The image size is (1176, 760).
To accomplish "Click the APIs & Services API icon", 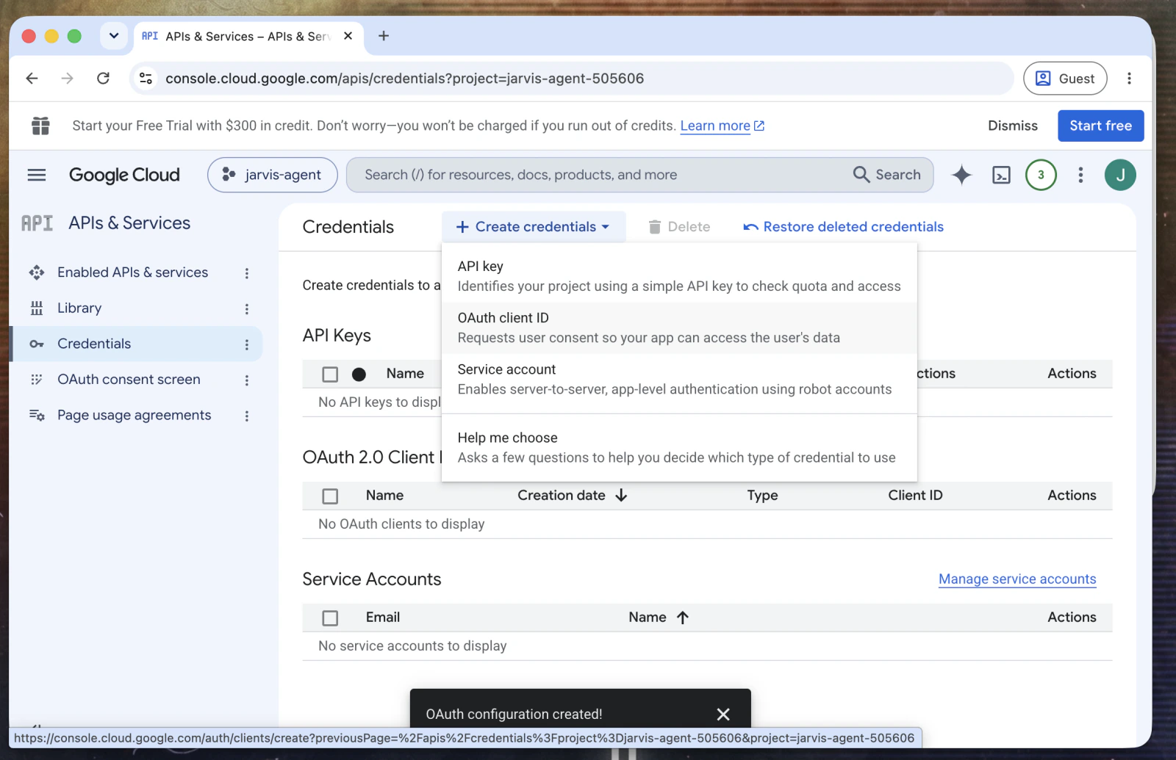I will [x=37, y=223].
